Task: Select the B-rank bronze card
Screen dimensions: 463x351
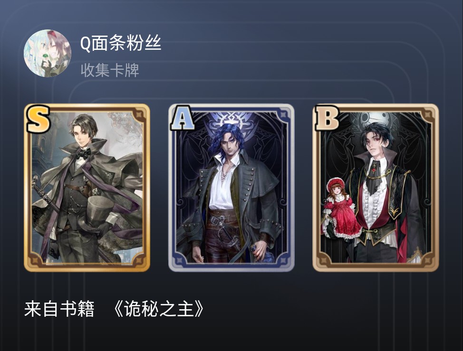Action: (x=376, y=188)
